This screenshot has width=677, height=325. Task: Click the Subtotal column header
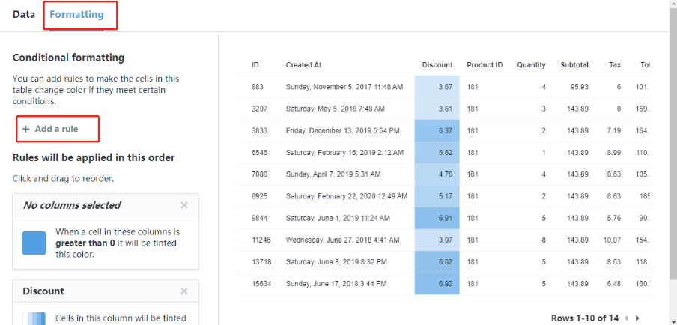pyautogui.click(x=574, y=65)
